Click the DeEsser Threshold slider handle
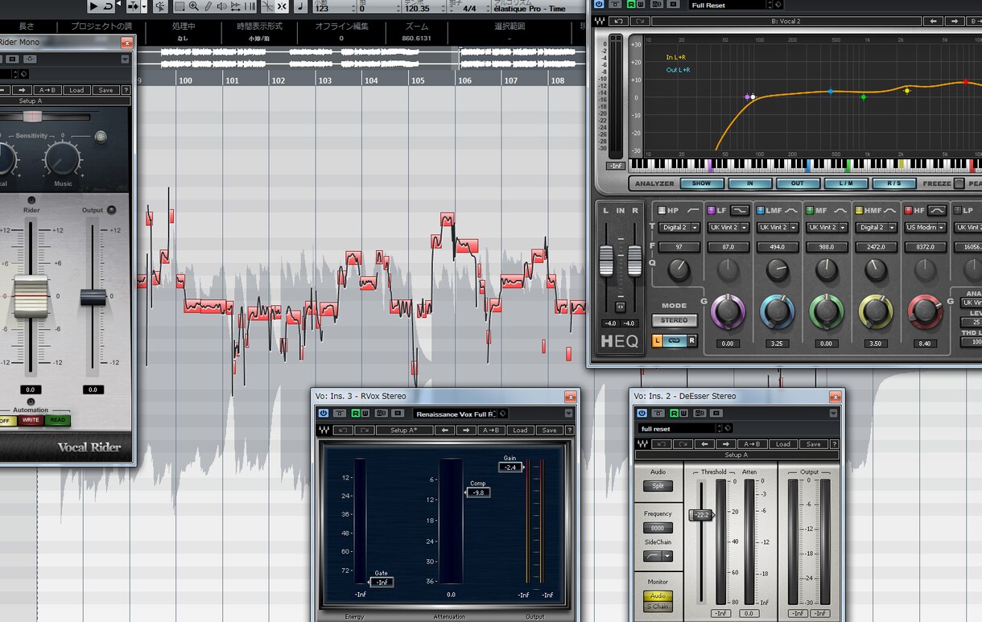This screenshot has height=622, width=982. coord(700,514)
